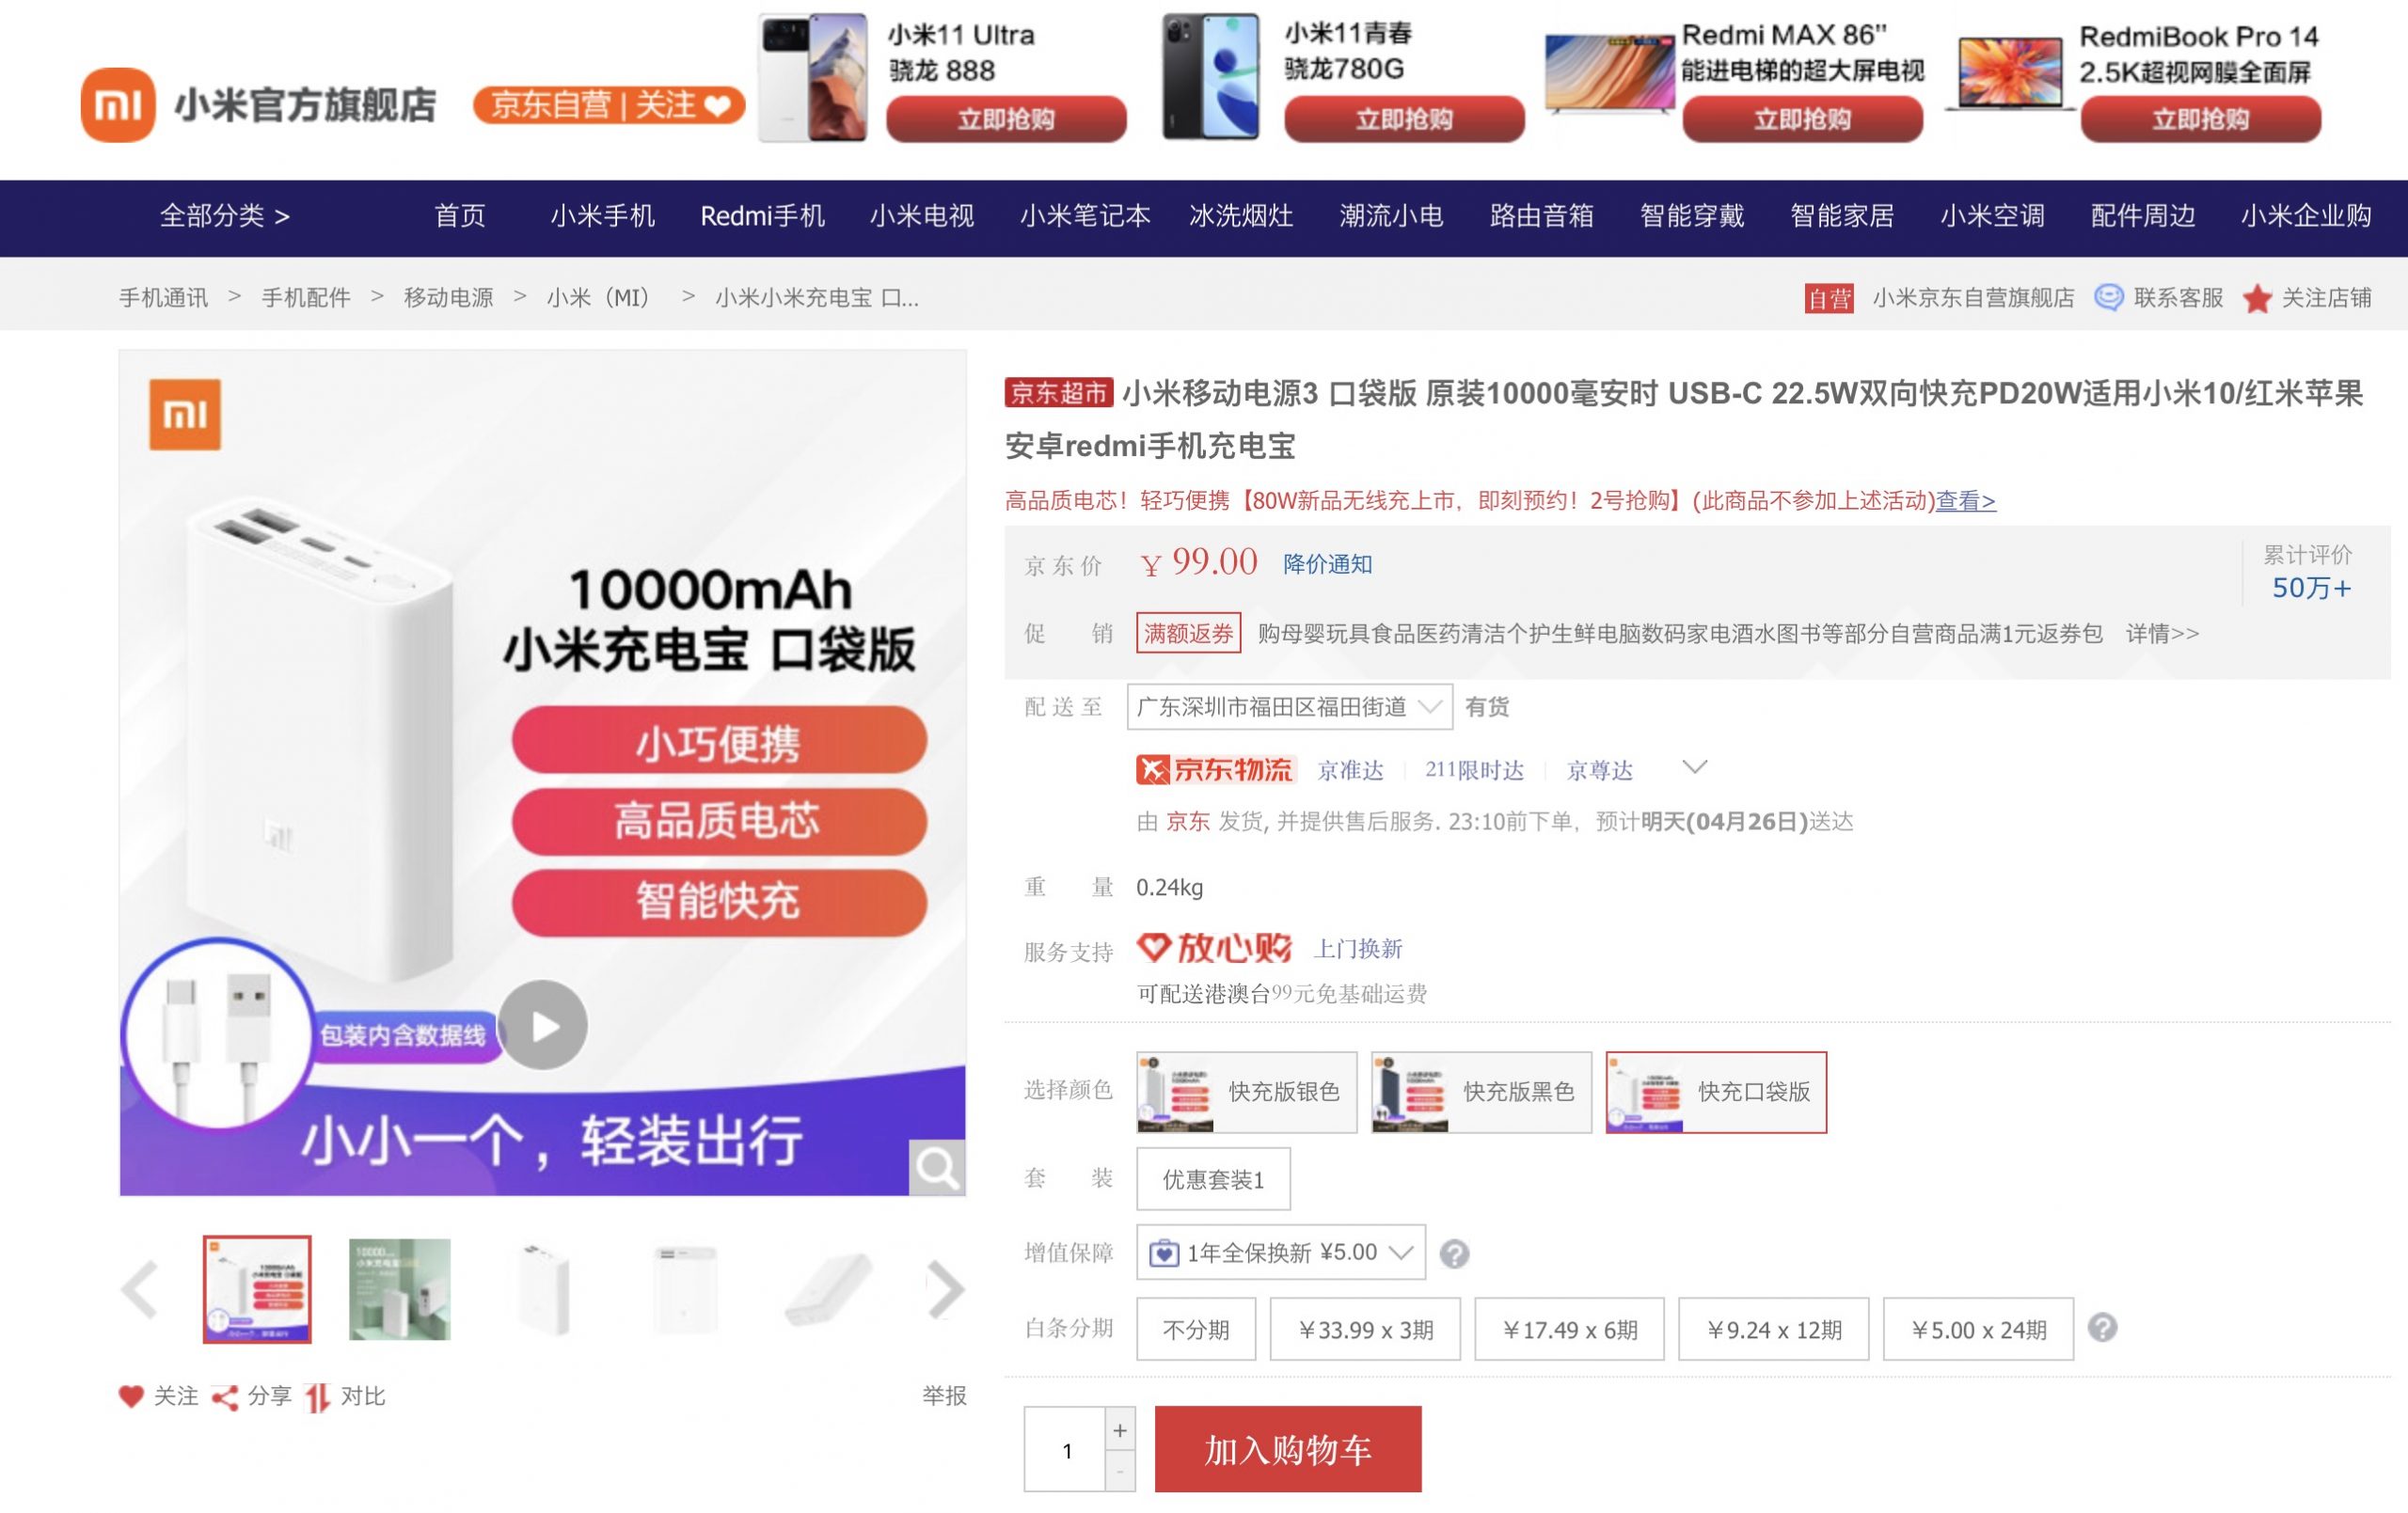Click the heart 关注 icon below gallery

131,1396
